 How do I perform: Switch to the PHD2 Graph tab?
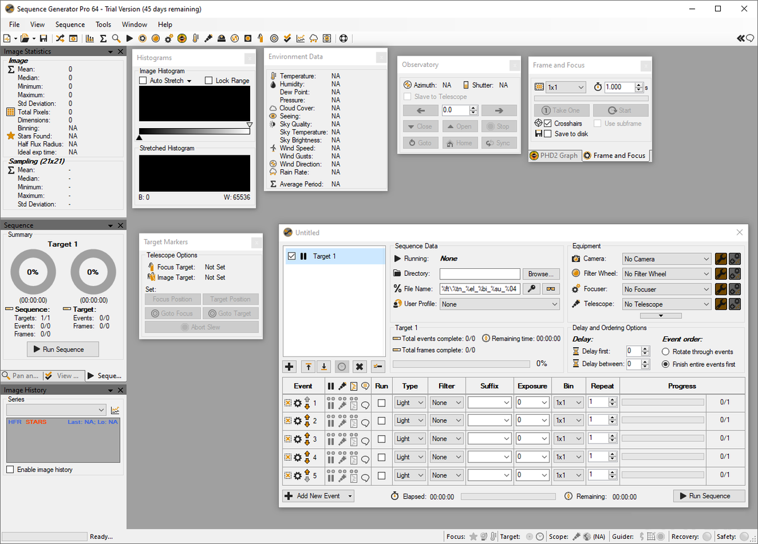[x=555, y=155]
